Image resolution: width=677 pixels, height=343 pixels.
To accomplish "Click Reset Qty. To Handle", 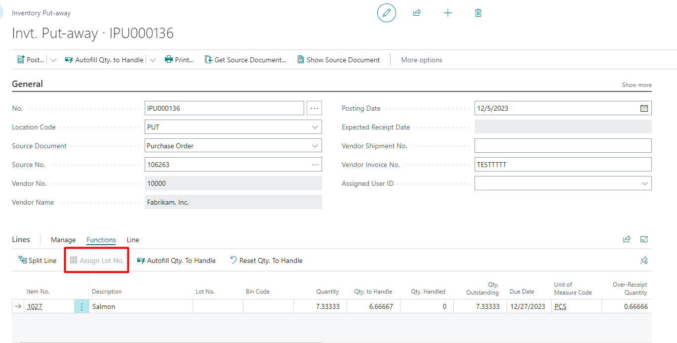I will coord(266,260).
